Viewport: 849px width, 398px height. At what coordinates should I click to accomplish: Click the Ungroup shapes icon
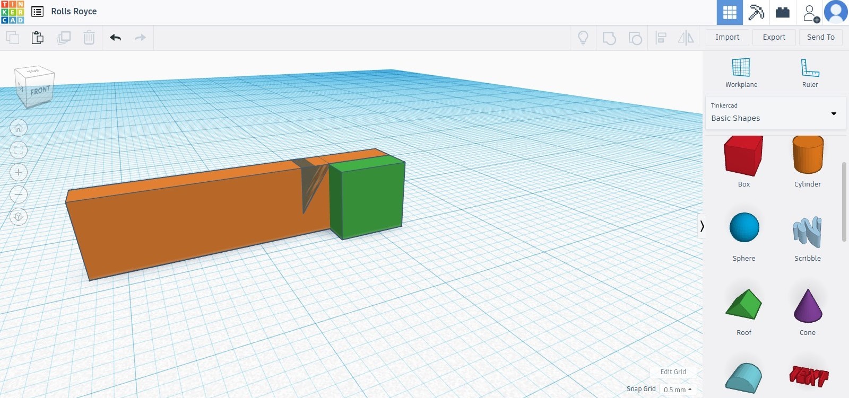pyautogui.click(x=635, y=38)
